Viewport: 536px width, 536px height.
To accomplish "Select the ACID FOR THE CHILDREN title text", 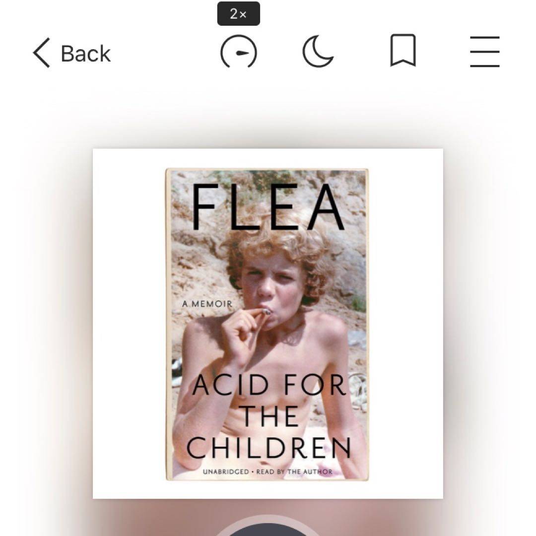I will coord(269,416).
